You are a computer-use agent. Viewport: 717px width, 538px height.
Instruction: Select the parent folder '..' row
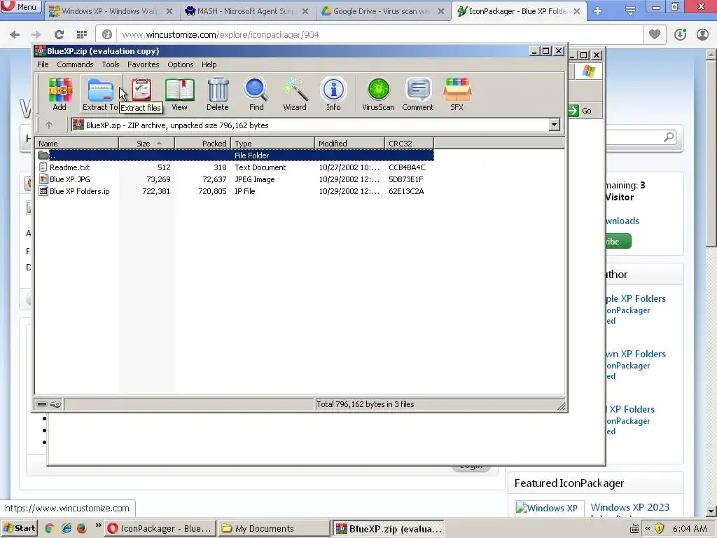click(x=234, y=156)
